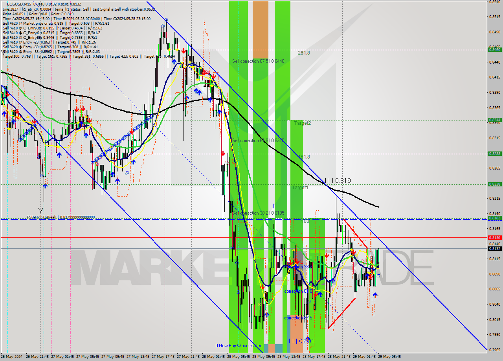Select '0 New Buy Wave started' text
Viewport: 503px width, 361px height.
pyautogui.click(x=239, y=346)
